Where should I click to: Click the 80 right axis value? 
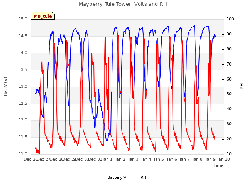tap(229, 49)
